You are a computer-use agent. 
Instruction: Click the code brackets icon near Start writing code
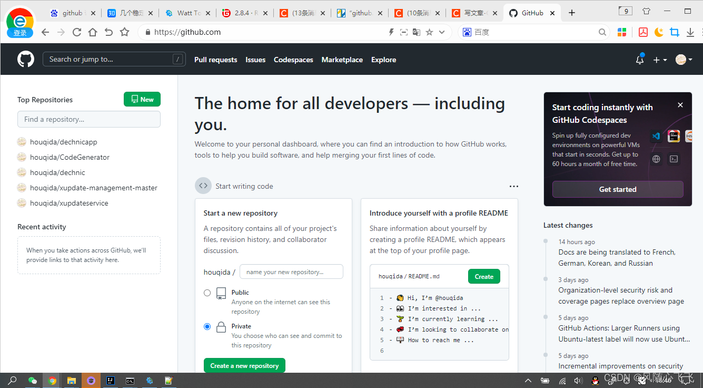[203, 186]
